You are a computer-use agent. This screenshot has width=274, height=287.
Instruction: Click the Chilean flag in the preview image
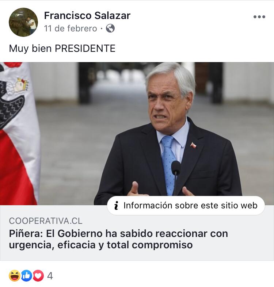pyautogui.click(x=19, y=134)
